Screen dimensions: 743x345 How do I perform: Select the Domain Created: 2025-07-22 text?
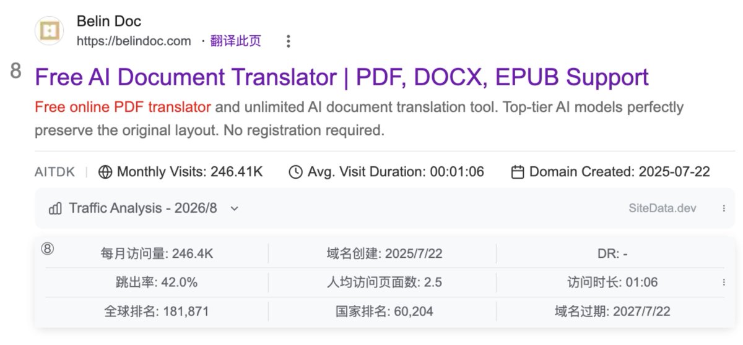[619, 172]
